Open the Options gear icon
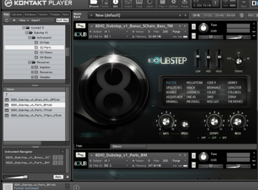 coord(173,3)
